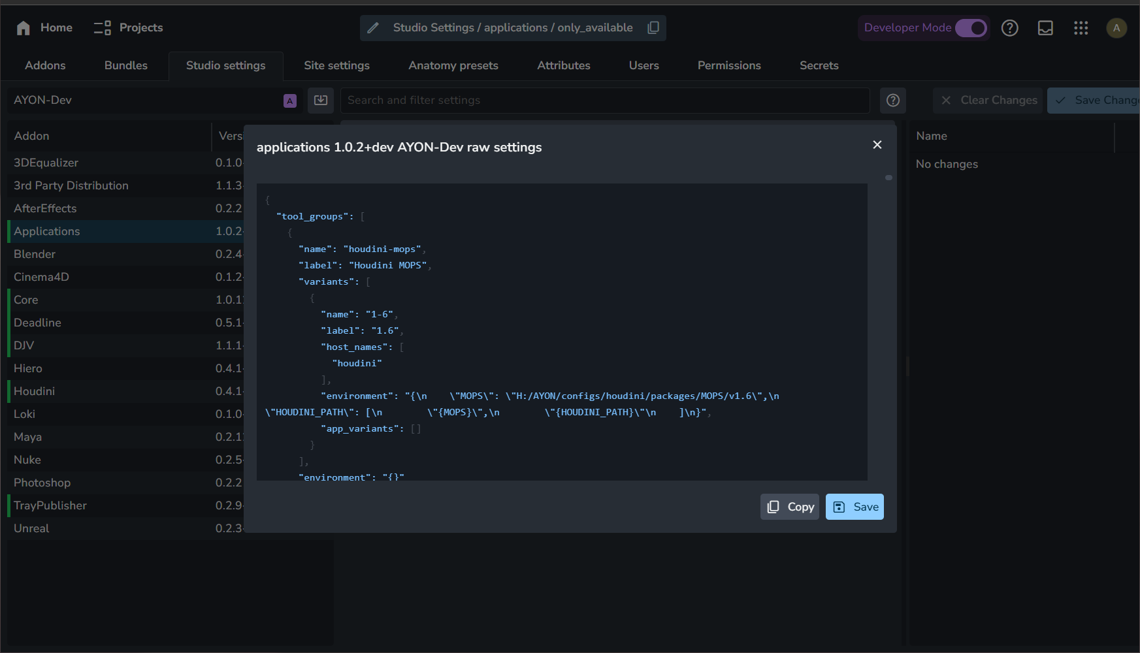Screen dimensions: 1140x653
Task: Switch to the Bundles tab
Action: pos(125,65)
